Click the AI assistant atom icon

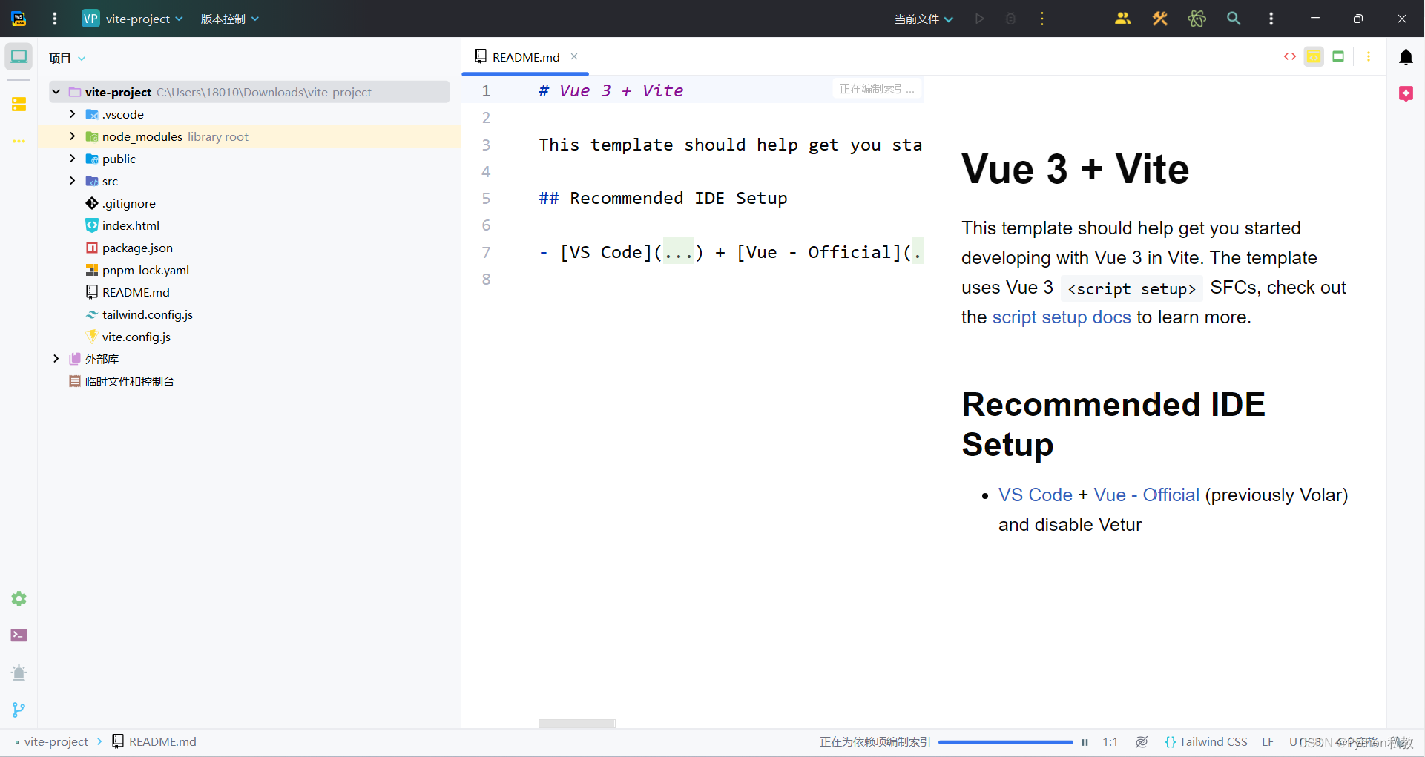[1197, 19]
